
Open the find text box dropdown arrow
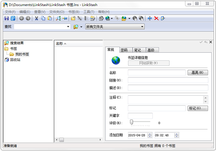[x=68, y=27]
